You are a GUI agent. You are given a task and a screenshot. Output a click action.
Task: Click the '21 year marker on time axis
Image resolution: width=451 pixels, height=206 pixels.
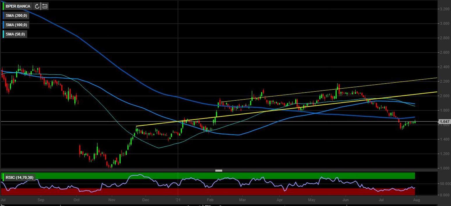tap(178, 200)
